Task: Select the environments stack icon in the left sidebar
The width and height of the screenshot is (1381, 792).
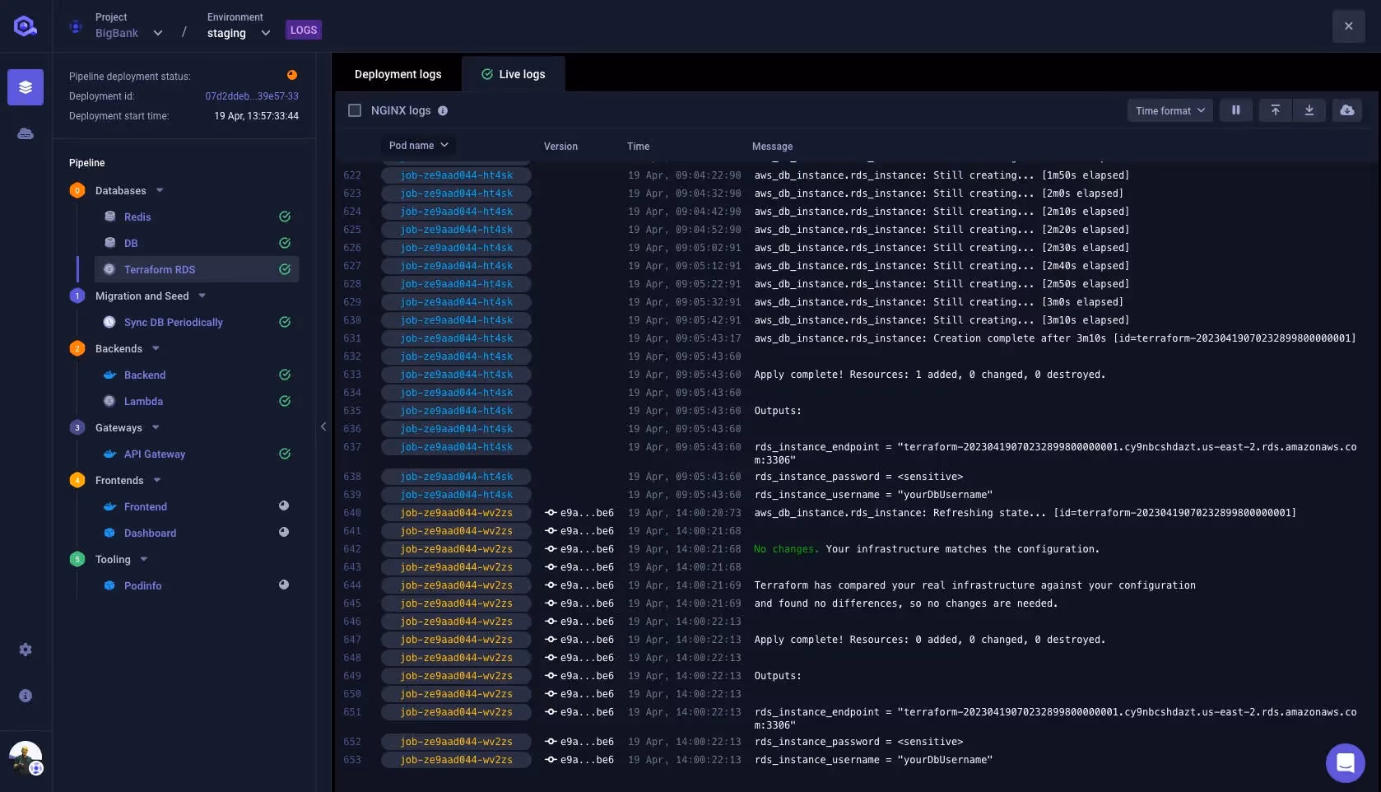Action: tap(26, 86)
